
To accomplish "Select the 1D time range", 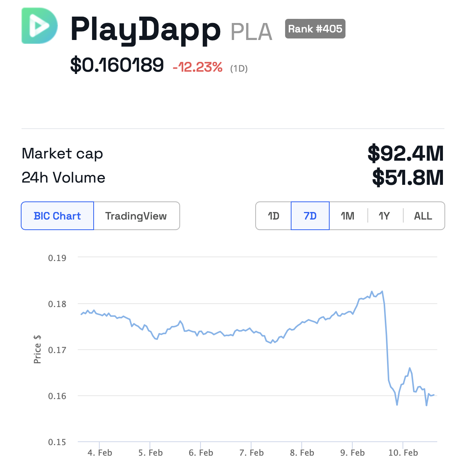I will point(273,216).
